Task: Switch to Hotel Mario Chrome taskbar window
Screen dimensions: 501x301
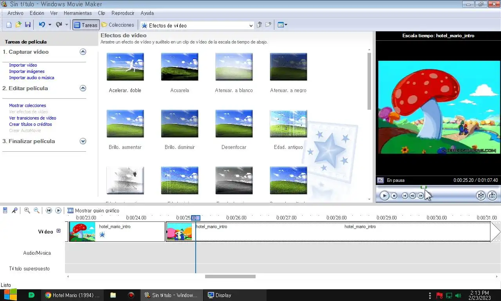Action: coord(73,295)
